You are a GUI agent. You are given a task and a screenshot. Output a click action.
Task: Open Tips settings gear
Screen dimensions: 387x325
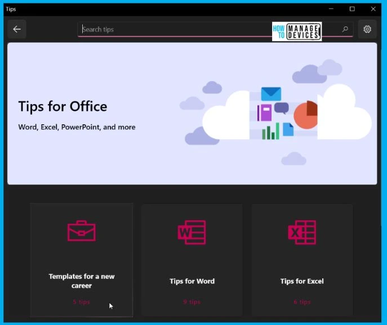[x=367, y=29]
